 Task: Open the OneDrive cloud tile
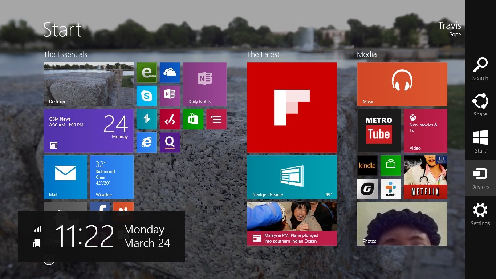tap(170, 73)
